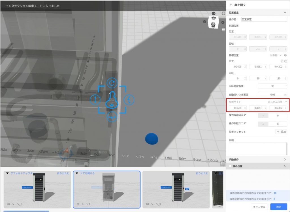This screenshot has height=212, width=290.
Task: Toggle the sign button for 操作成功スコア
Action: click(x=263, y=116)
